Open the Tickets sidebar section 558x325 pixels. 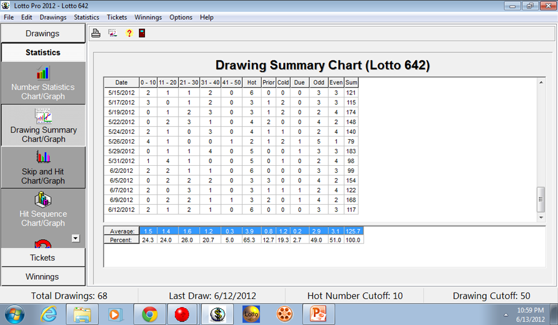point(43,258)
